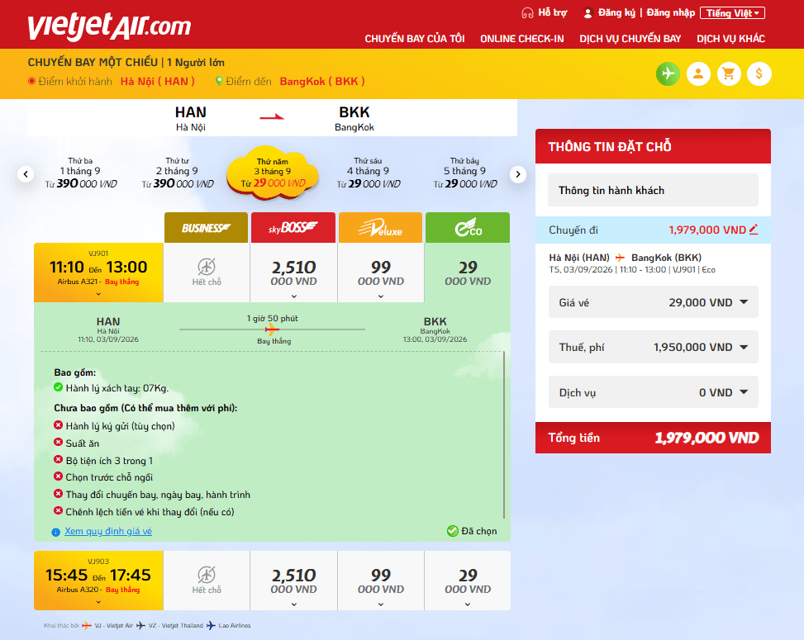
Task: Expand Eco fare details for VJ903
Action: click(x=468, y=604)
